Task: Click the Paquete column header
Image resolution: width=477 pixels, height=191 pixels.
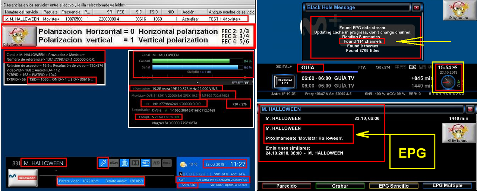Action: 50,12
